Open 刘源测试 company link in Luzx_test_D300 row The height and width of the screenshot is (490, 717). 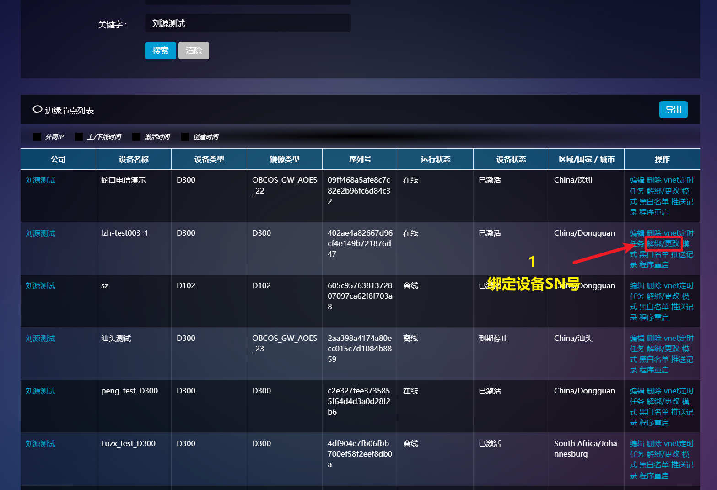[x=40, y=444]
